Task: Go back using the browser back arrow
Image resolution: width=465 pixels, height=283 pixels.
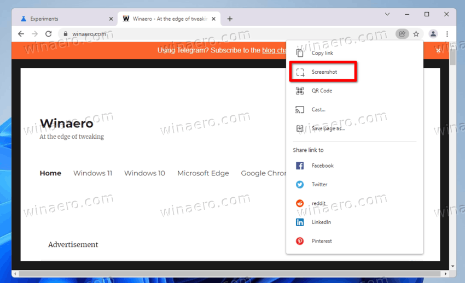Action: point(21,34)
